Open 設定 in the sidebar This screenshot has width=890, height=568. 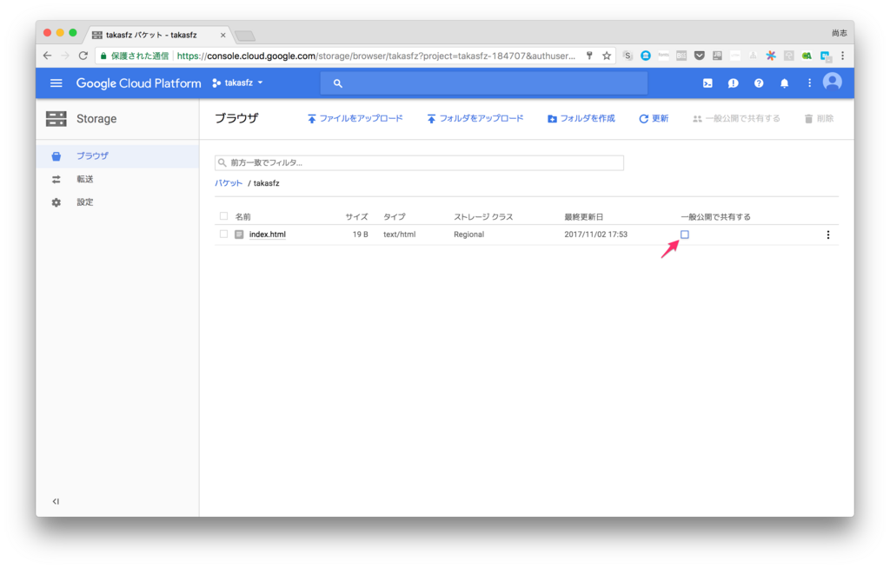117,202
